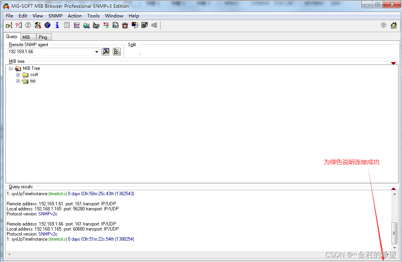Click the globe toolbar icon
This screenshot has height=262, width=402.
(x=47, y=25)
